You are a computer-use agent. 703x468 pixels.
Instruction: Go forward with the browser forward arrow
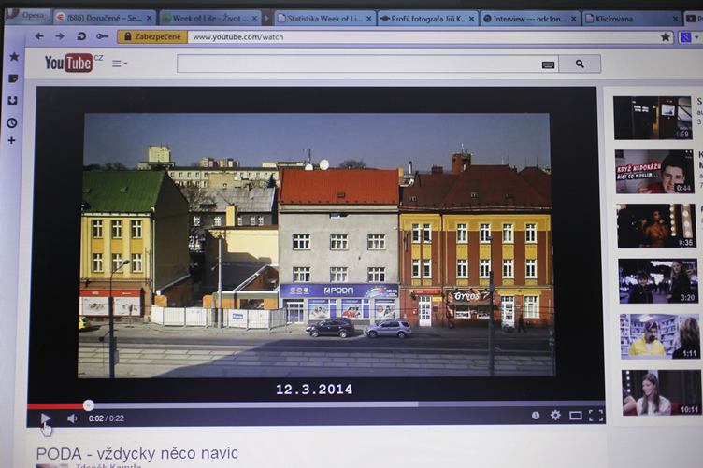click(60, 36)
